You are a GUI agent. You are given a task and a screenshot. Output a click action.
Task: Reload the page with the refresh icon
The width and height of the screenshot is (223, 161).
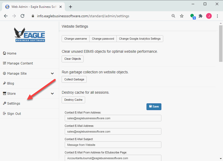[22, 16]
